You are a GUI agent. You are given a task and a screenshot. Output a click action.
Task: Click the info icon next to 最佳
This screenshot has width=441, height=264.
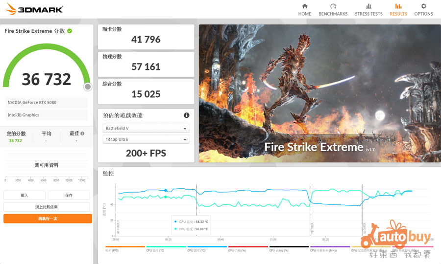(x=82, y=133)
